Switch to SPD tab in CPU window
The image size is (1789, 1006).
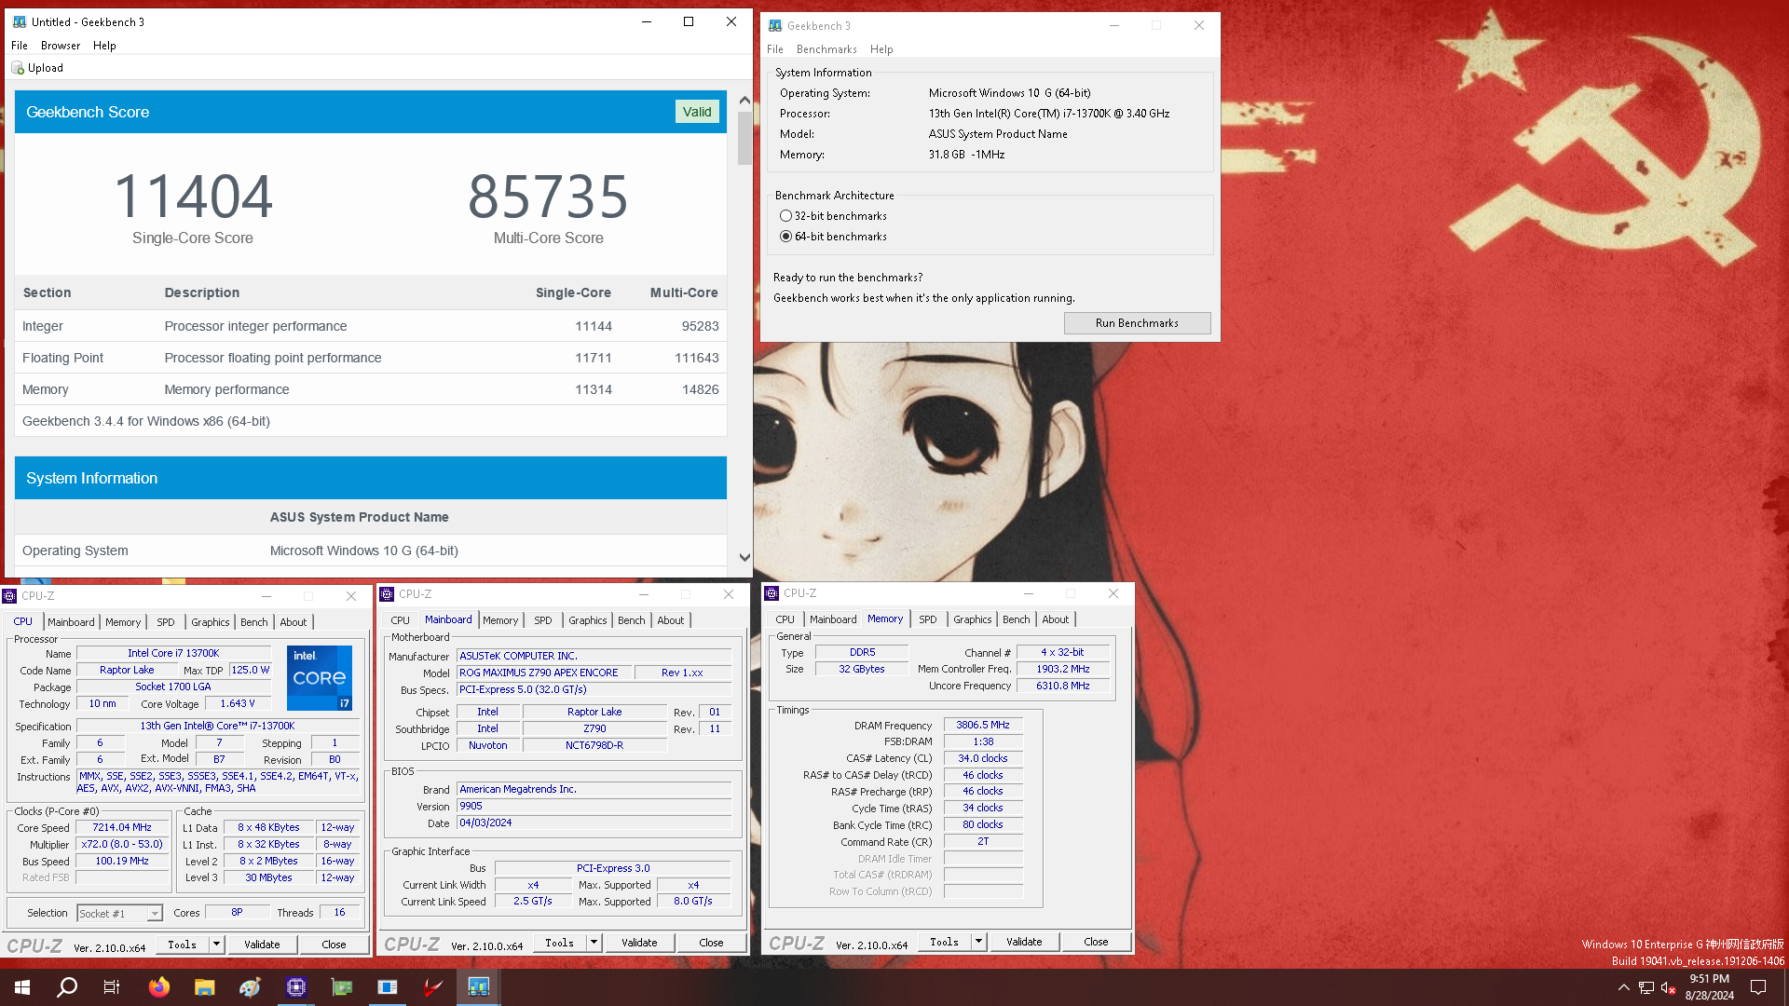pos(166,622)
